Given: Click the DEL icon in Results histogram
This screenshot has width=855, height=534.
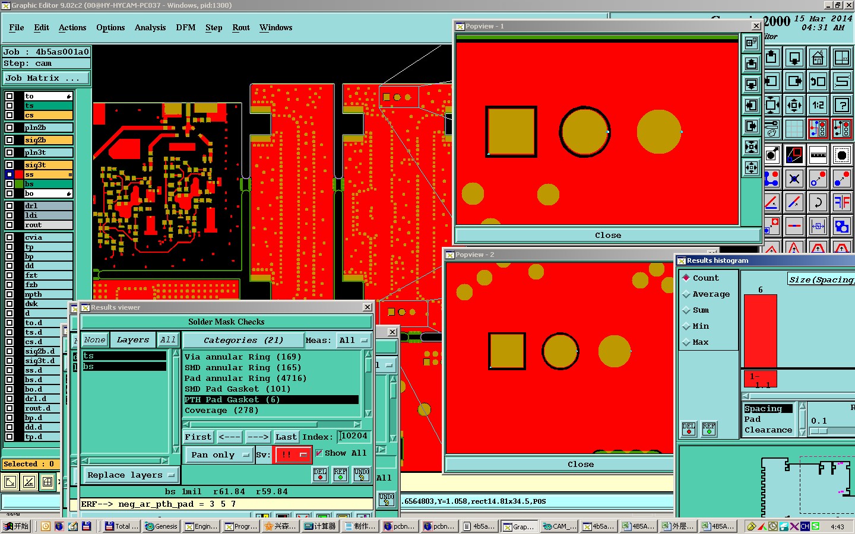Looking at the screenshot, I should pos(689,429).
